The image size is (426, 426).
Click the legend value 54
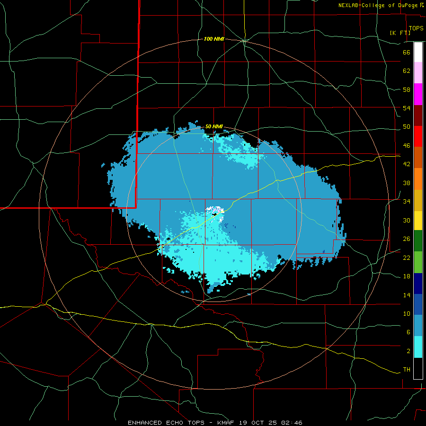tap(407, 108)
